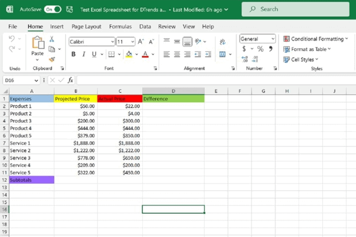Switch to the Formulas tab
This screenshot has height=237, width=356.
pyautogui.click(x=121, y=26)
